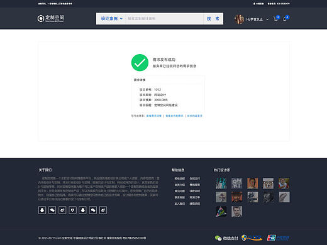Click the leftmost WeChat social icon in footer
327x245 pixels.
click(x=52, y=210)
